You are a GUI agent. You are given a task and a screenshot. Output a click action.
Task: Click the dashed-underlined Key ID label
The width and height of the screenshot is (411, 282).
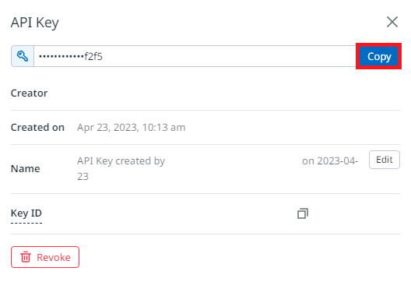click(26, 213)
